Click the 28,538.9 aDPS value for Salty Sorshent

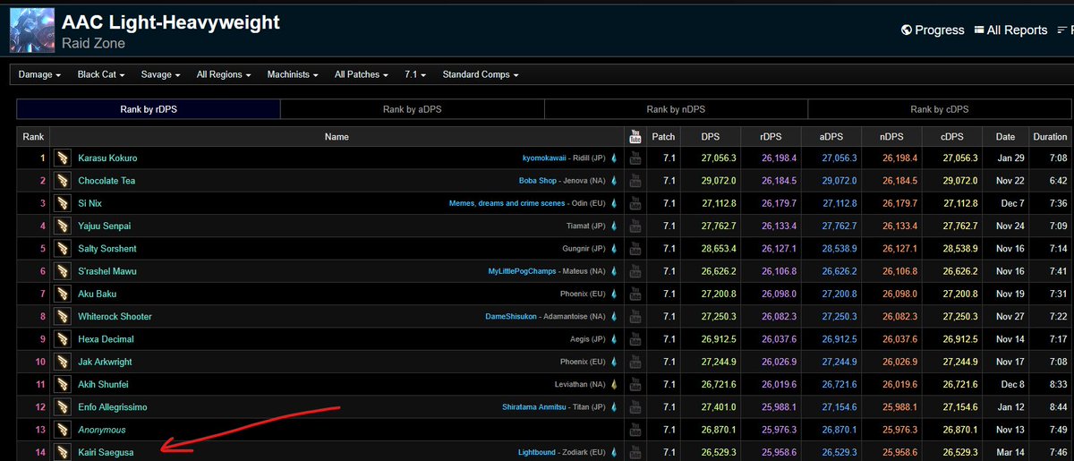pyautogui.click(x=840, y=249)
